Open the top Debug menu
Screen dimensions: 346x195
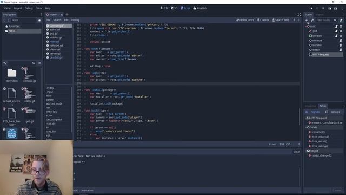point(29,8)
